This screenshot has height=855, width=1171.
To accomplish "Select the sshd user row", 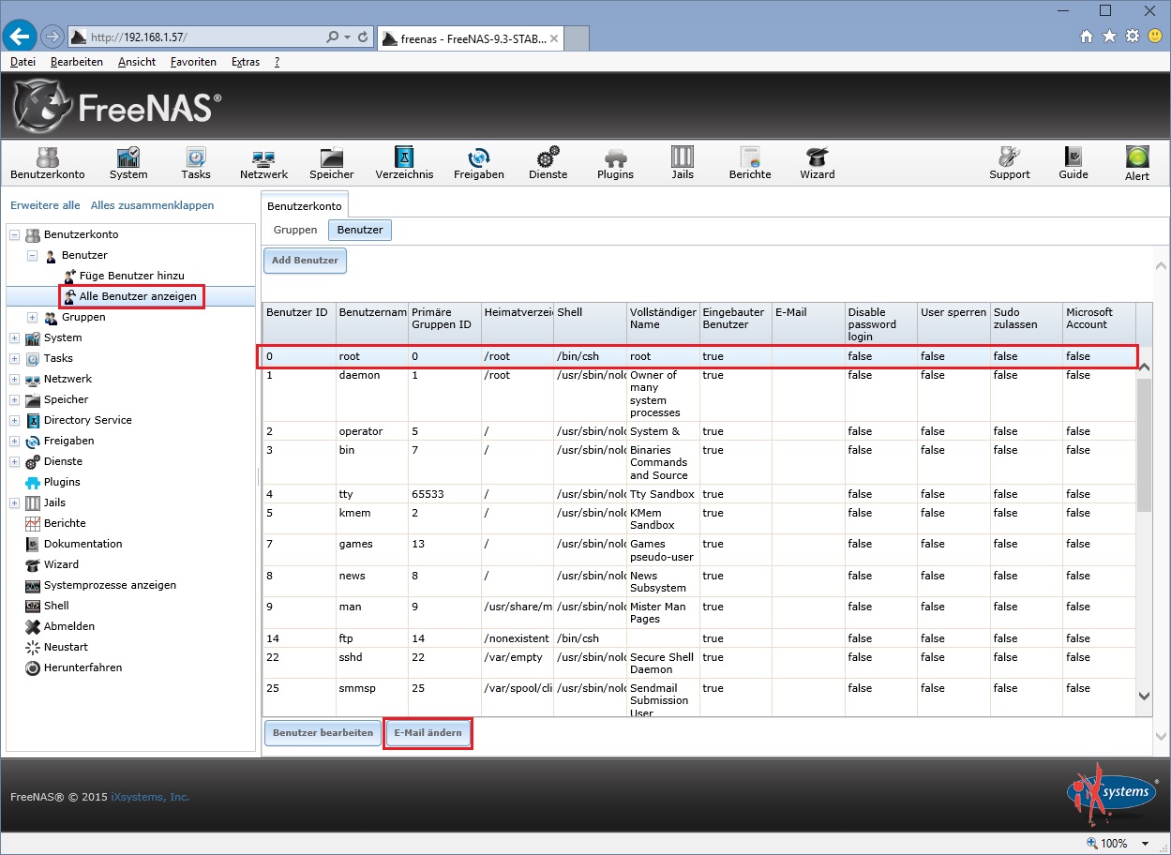I will point(698,663).
